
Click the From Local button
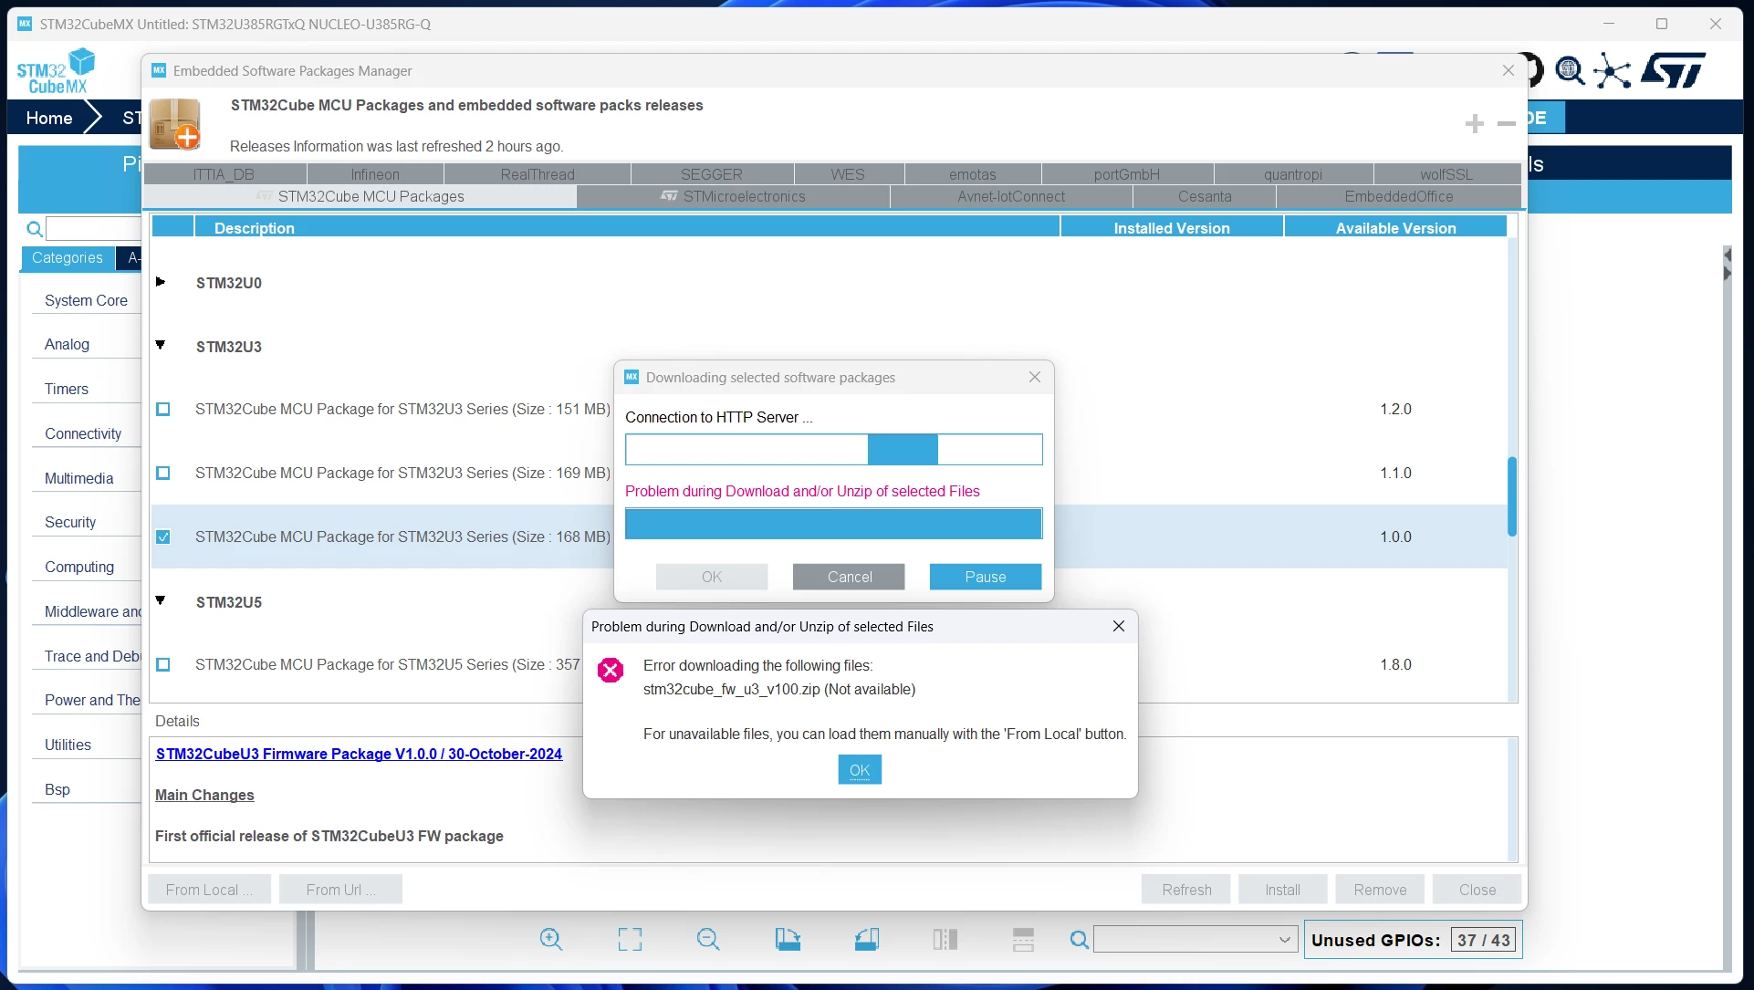point(209,890)
